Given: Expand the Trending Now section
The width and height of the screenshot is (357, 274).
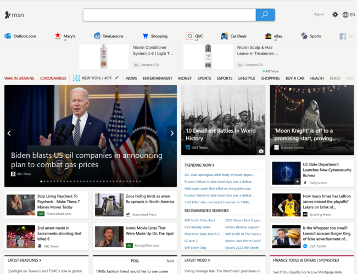Looking at the screenshot, I should tap(199, 165).
